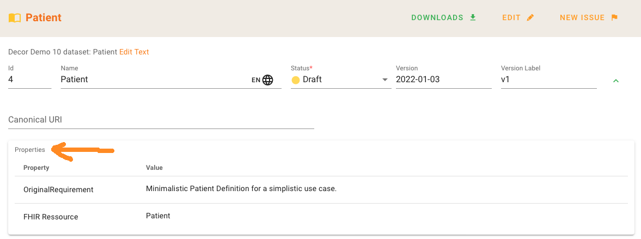Click the Version Label field v1
The image size is (641, 239).
click(x=548, y=79)
